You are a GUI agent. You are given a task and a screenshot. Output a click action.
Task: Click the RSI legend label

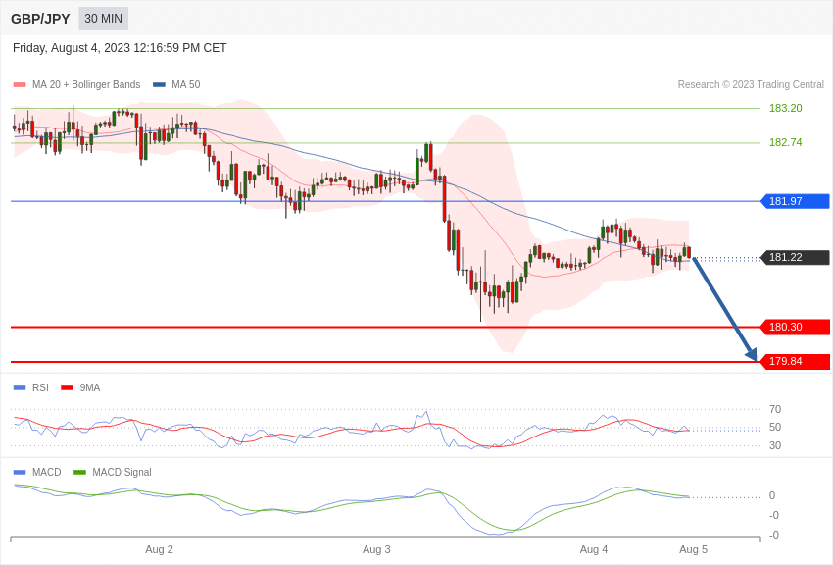tap(40, 388)
